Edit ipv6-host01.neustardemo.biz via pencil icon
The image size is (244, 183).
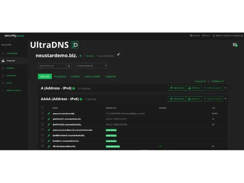click(x=49, y=119)
